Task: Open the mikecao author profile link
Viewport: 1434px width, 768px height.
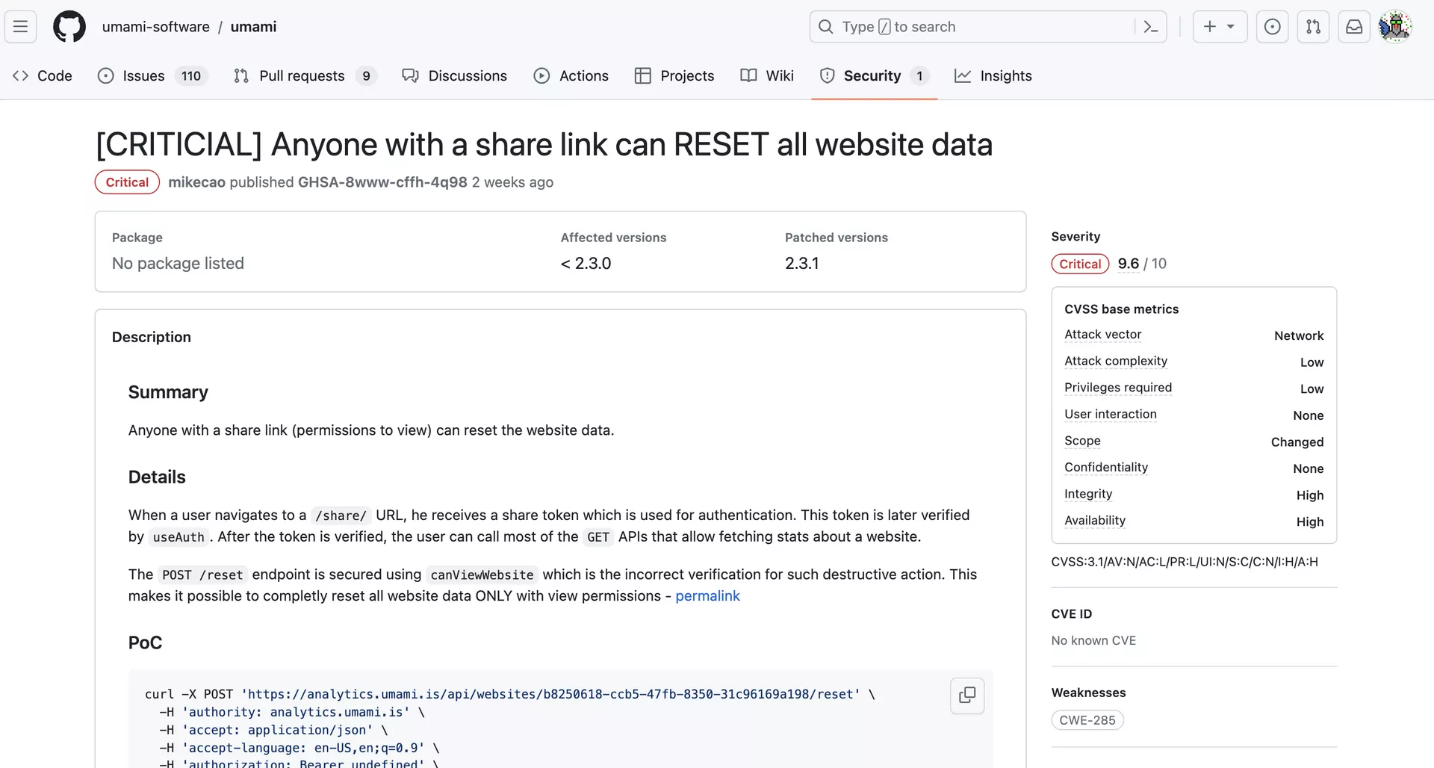Action: coord(196,182)
